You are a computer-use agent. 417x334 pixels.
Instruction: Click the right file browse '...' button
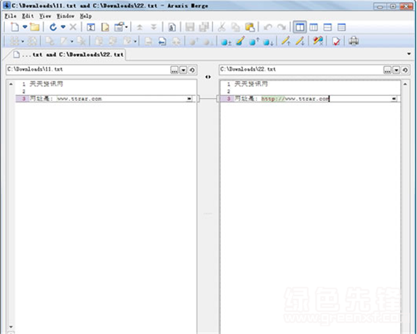(387, 70)
